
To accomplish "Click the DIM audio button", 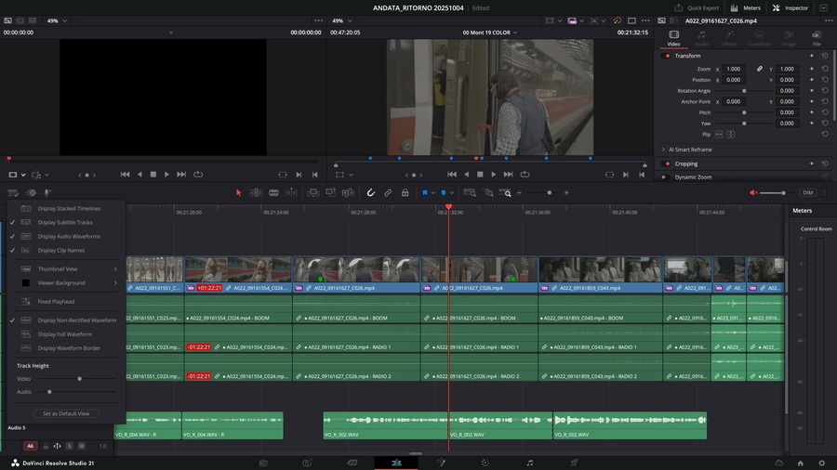I will click(x=807, y=193).
